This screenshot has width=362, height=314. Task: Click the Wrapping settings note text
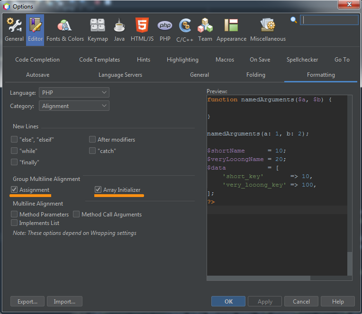74,233
